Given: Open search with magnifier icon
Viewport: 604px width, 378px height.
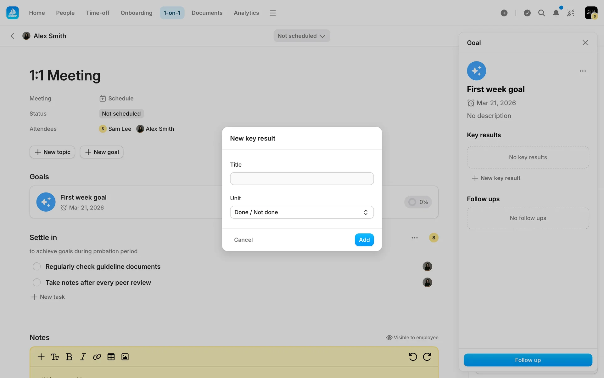Looking at the screenshot, I should 541,13.
